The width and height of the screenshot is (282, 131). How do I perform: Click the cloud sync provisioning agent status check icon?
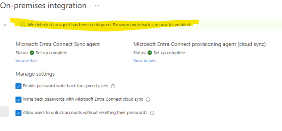(x=150, y=53)
